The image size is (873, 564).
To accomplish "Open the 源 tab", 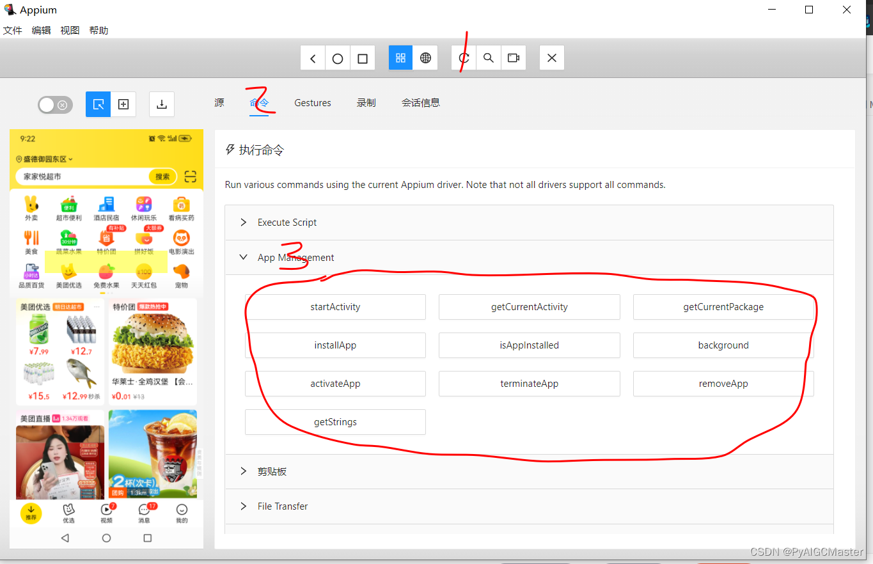I will point(219,102).
